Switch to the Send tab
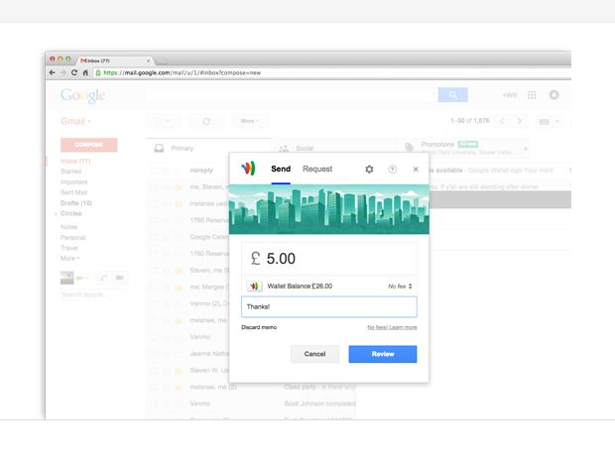The height and width of the screenshot is (461, 615). pos(281,169)
